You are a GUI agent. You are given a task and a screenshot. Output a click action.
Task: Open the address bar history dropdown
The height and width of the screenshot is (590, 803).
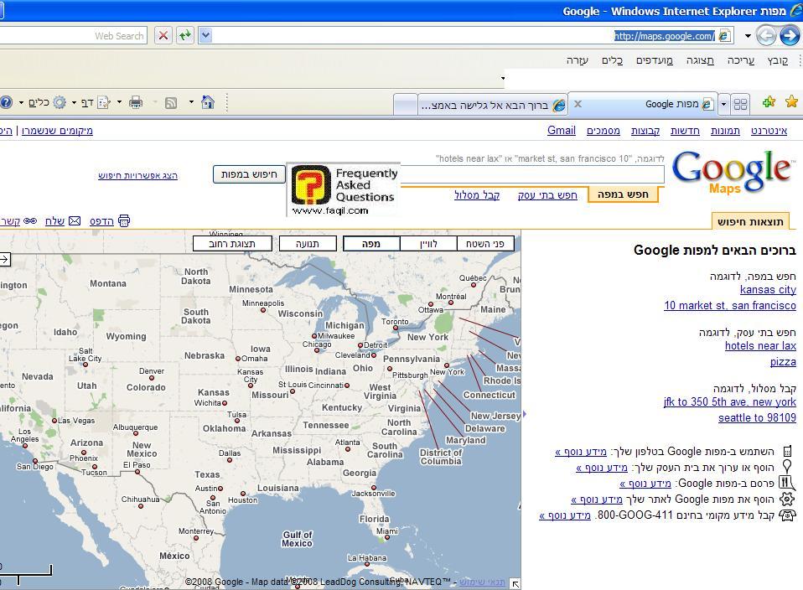click(205, 35)
